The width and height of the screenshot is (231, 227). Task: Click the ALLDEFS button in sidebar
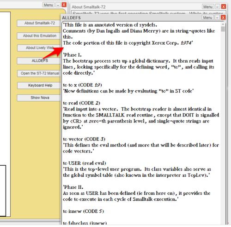(x=39, y=61)
